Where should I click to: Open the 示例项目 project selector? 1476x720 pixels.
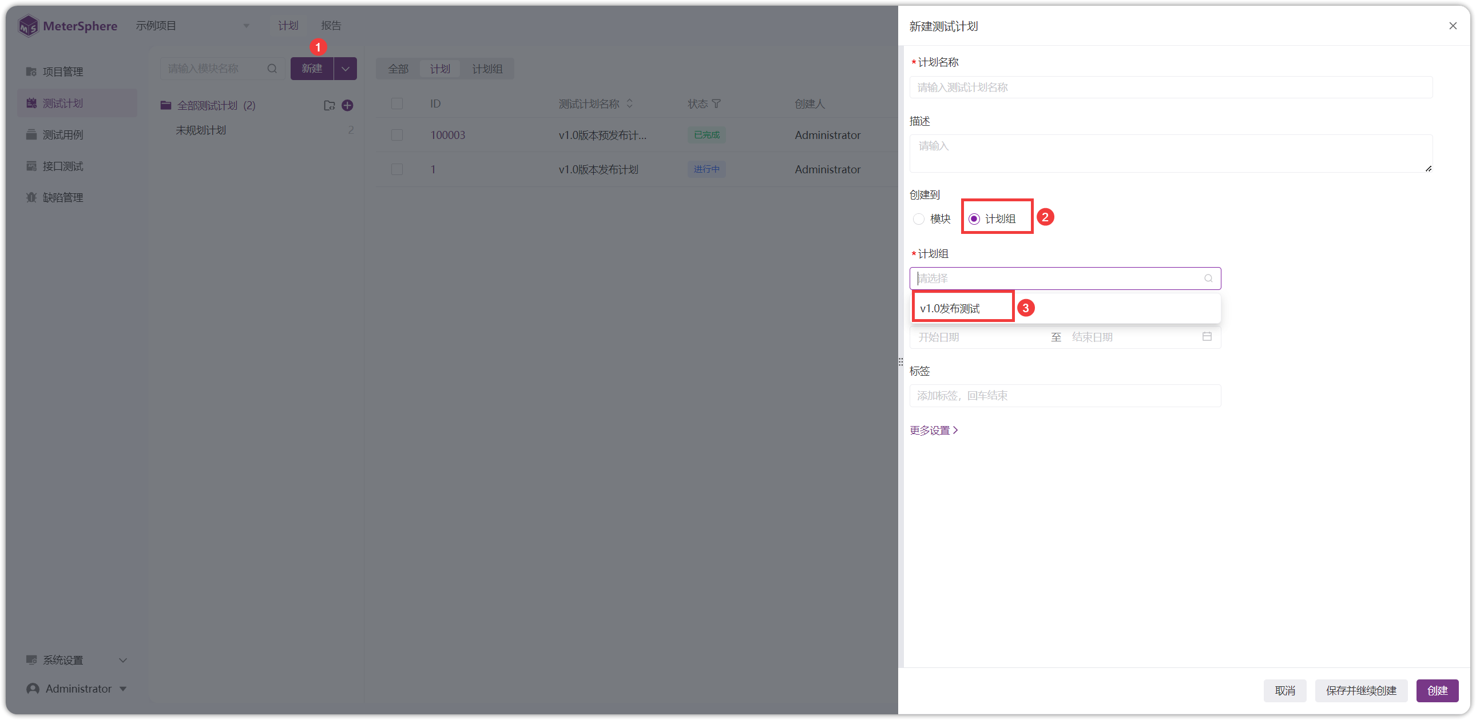(192, 26)
